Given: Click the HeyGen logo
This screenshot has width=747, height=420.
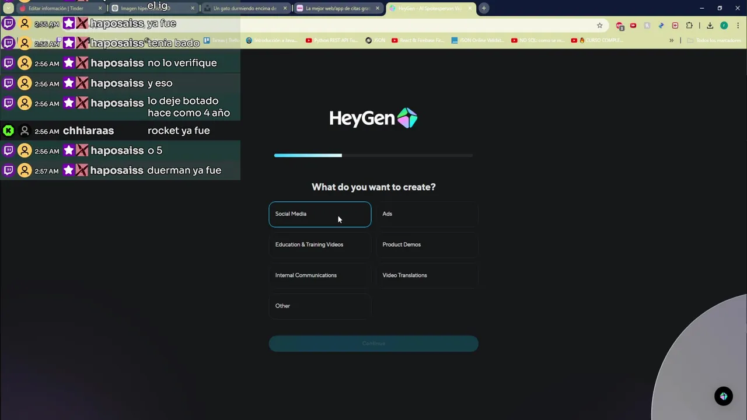Looking at the screenshot, I should 373,118.
